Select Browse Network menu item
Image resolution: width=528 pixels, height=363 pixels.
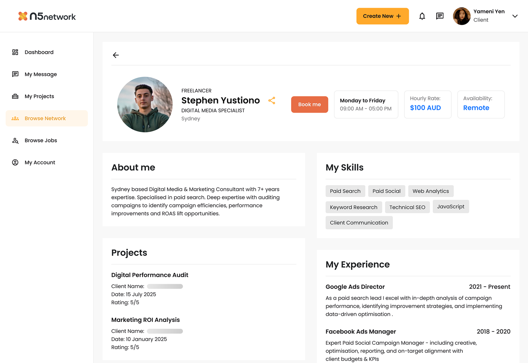[45, 118]
